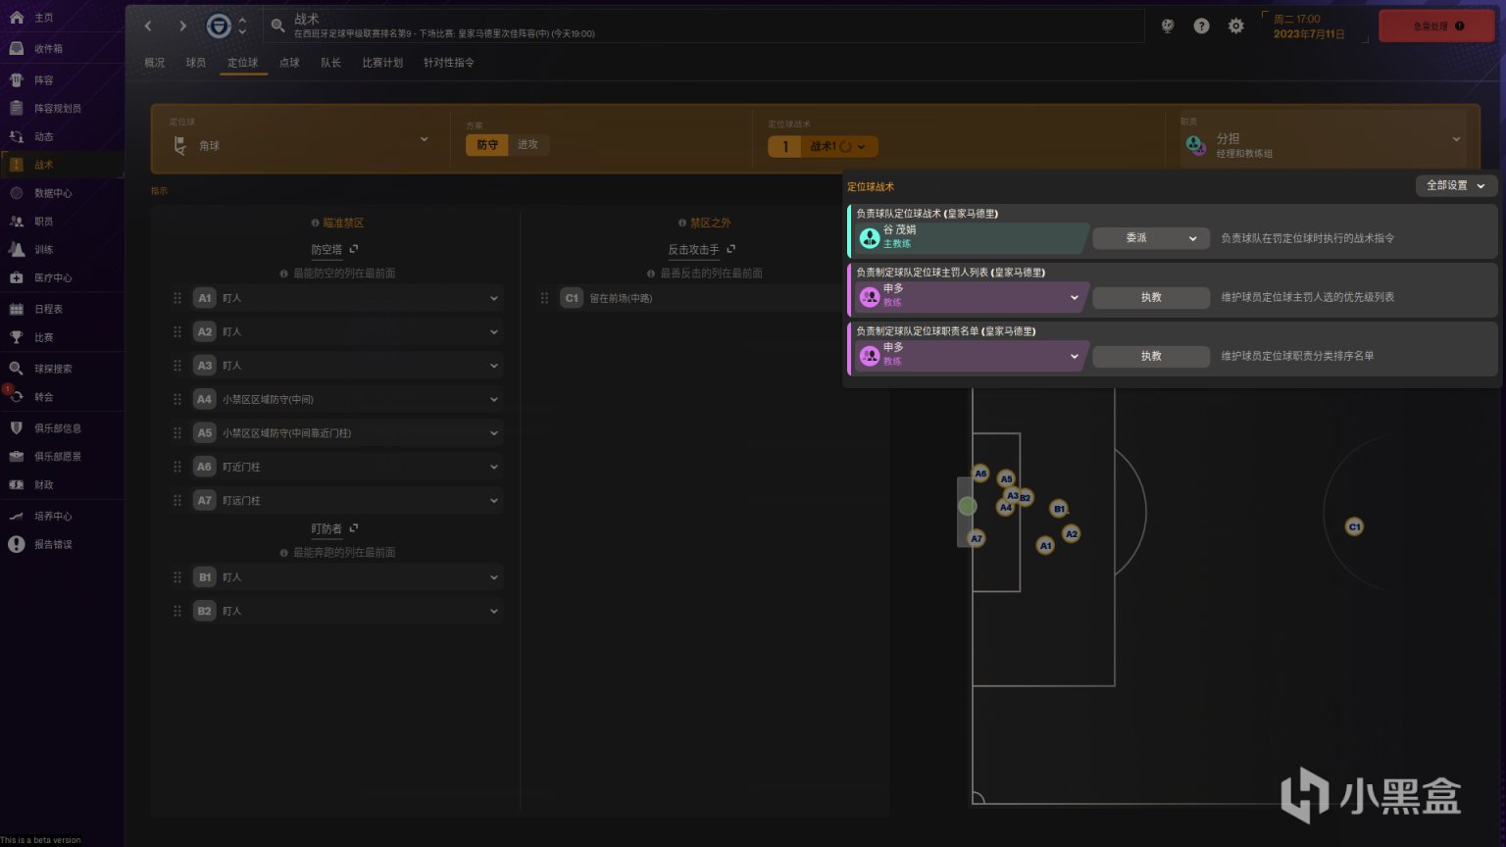
Task: Switch to the 概况 tab
Action: click(x=155, y=63)
